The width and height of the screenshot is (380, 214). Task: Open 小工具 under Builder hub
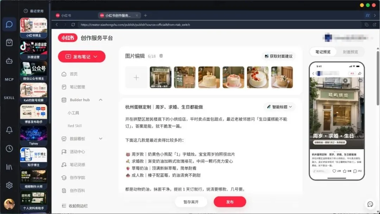73,113
